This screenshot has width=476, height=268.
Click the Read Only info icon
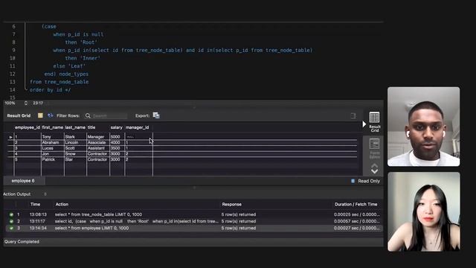(x=353, y=181)
